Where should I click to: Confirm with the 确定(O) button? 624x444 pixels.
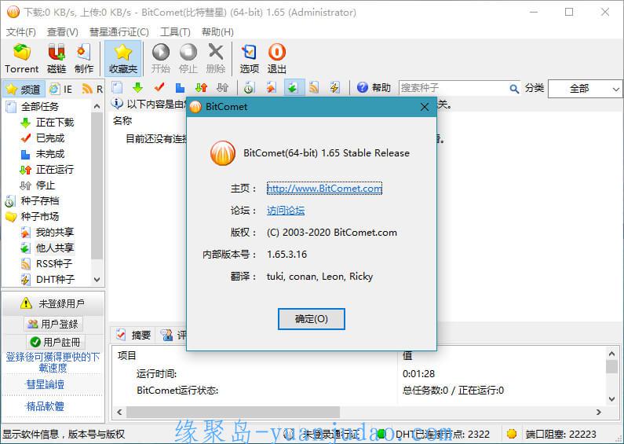[311, 319]
